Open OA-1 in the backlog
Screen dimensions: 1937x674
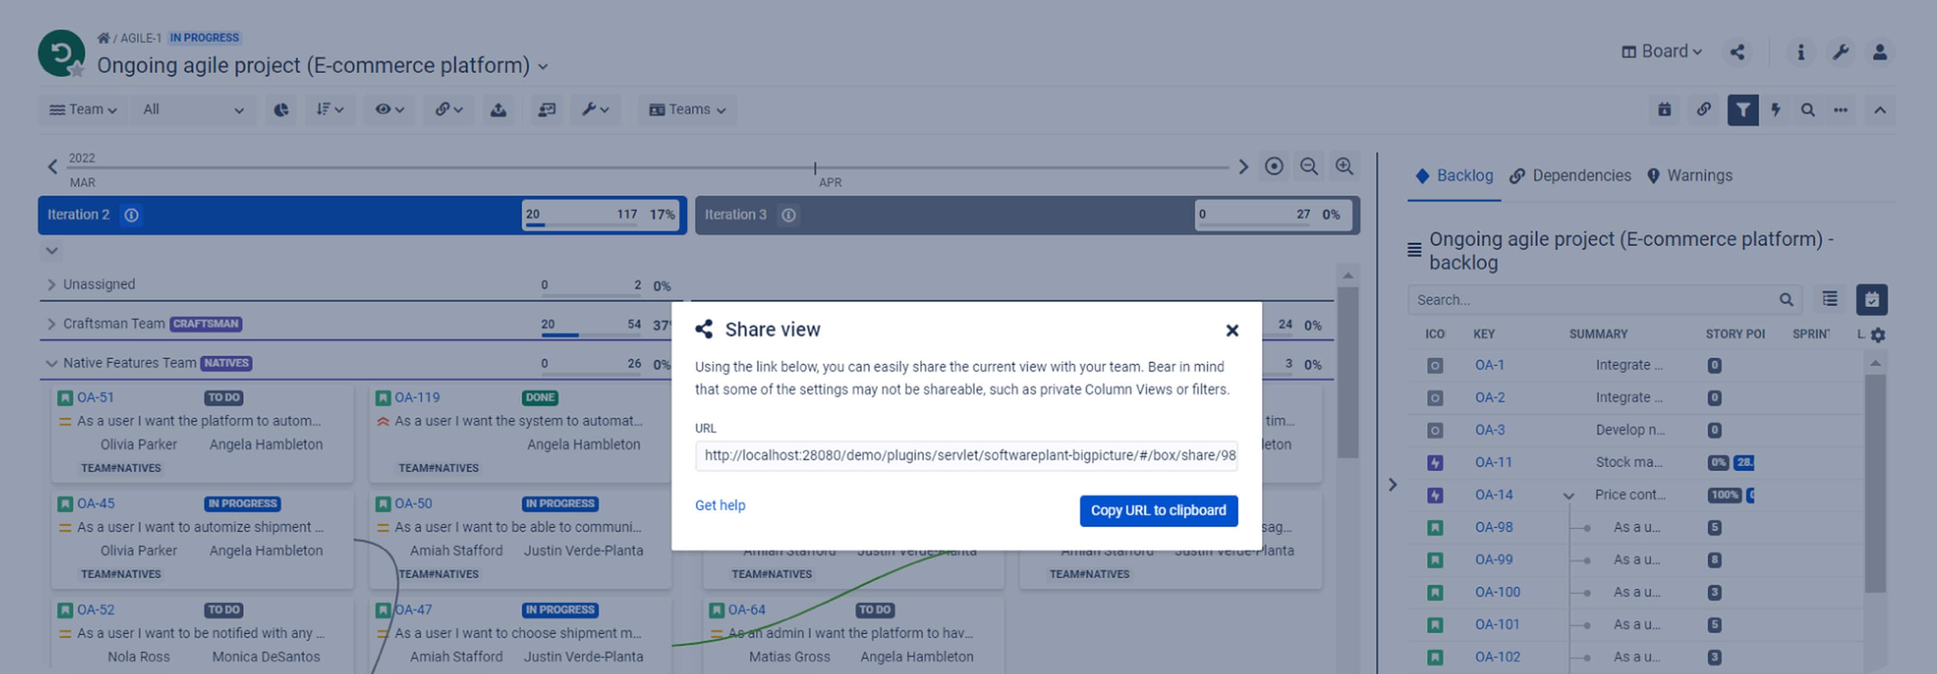click(x=1489, y=365)
